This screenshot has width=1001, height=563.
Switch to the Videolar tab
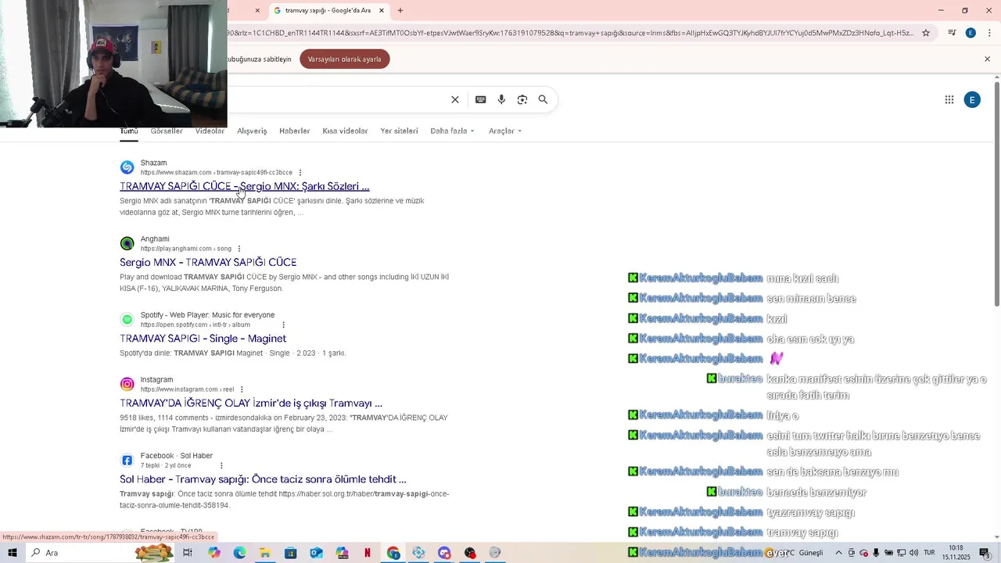click(x=210, y=131)
